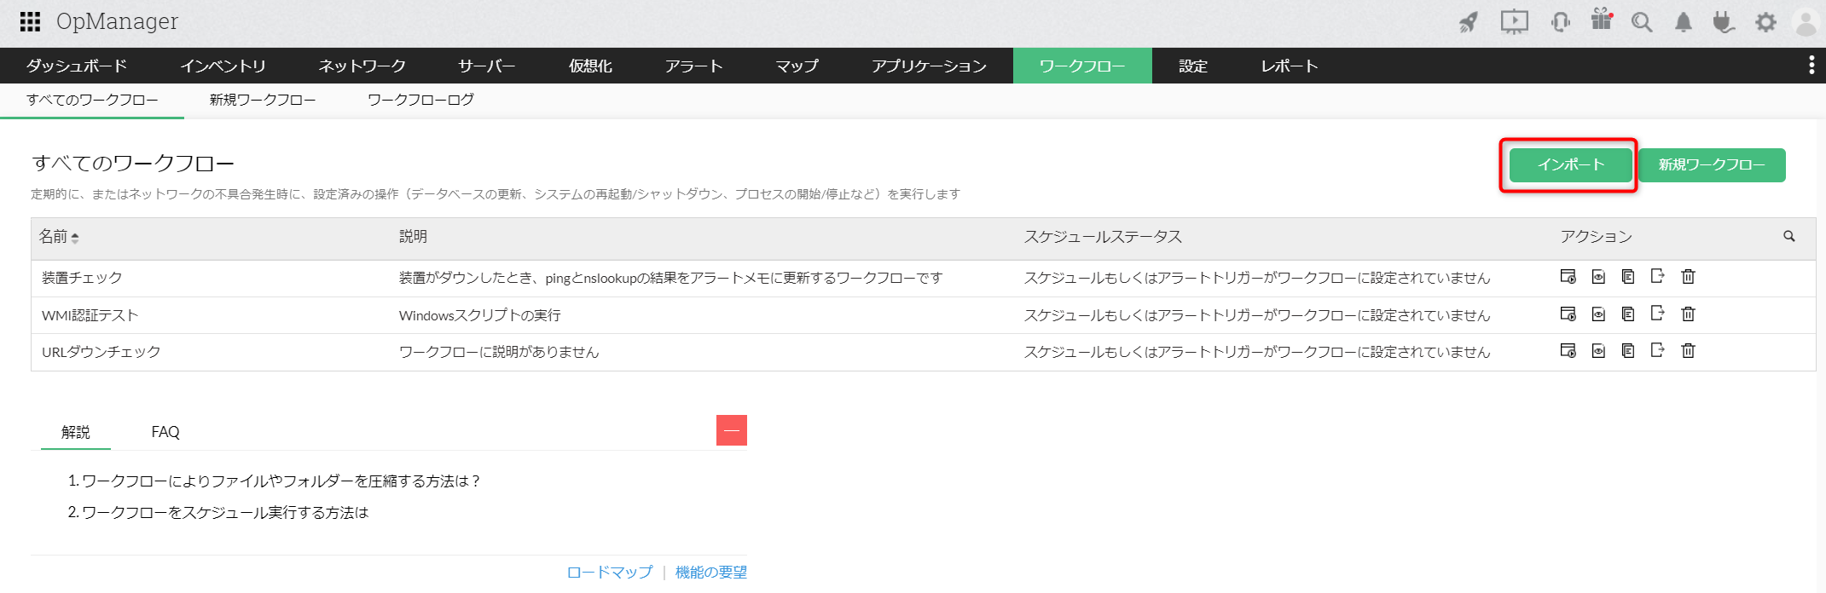The width and height of the screenshot is (1826, 593).
Task: Click the gift icon with red dot
Action: click(1602, 20)
